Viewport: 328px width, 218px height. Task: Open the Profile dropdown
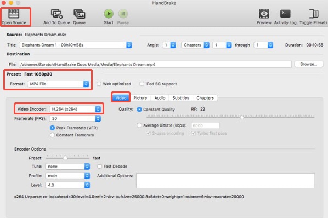(x=68, y=176)
